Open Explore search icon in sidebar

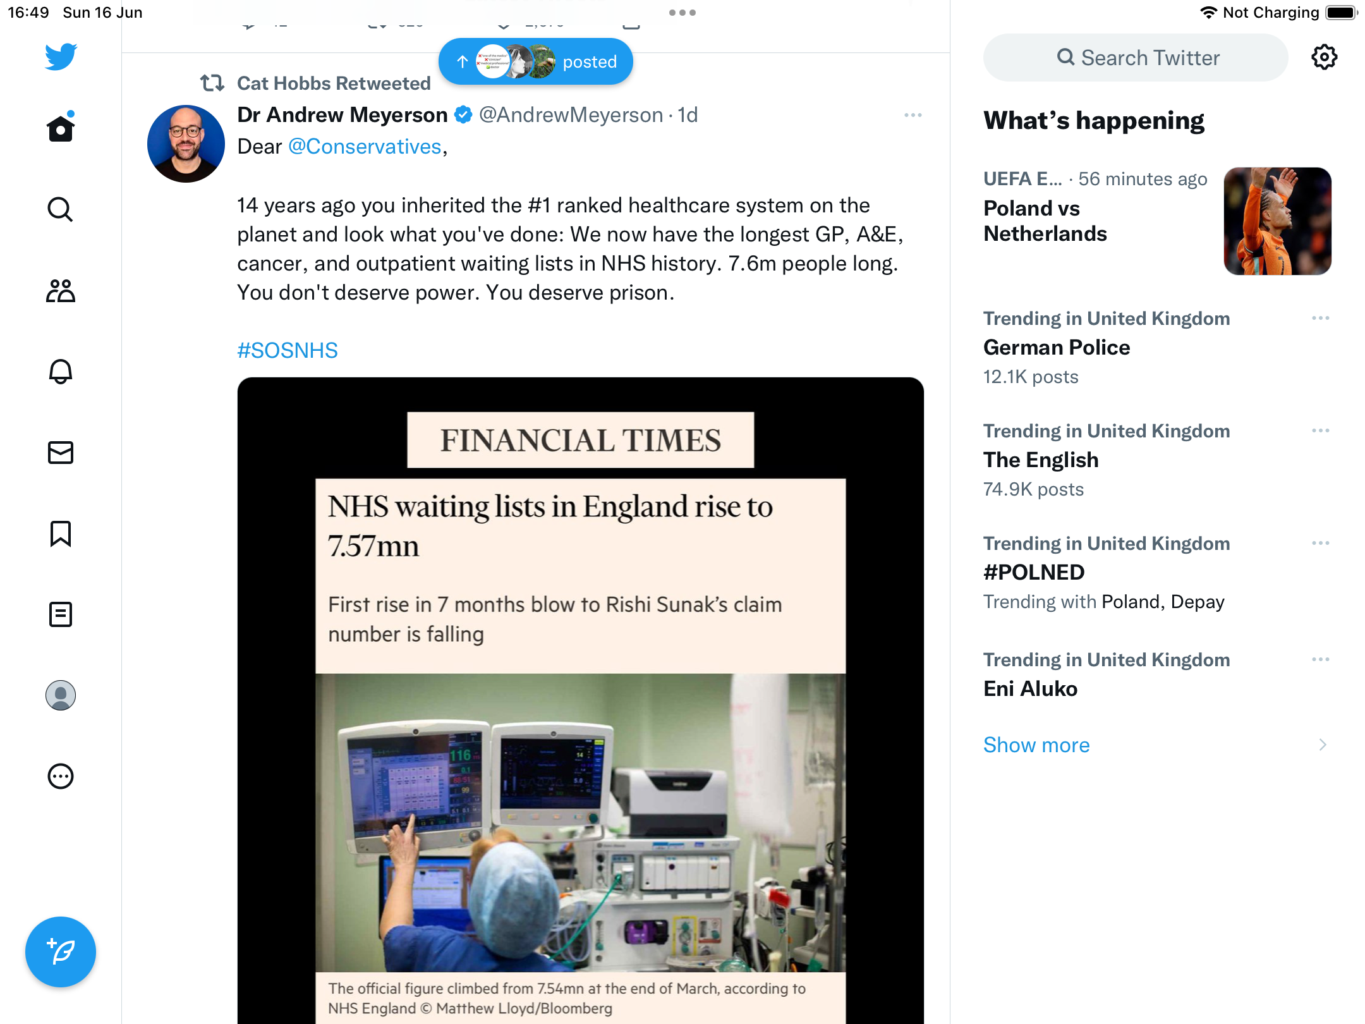tap(61, 209)
